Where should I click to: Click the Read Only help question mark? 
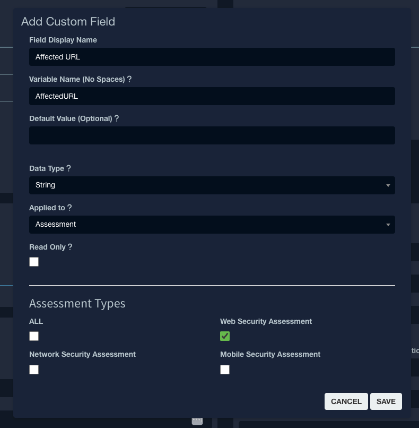coord(70,247)
